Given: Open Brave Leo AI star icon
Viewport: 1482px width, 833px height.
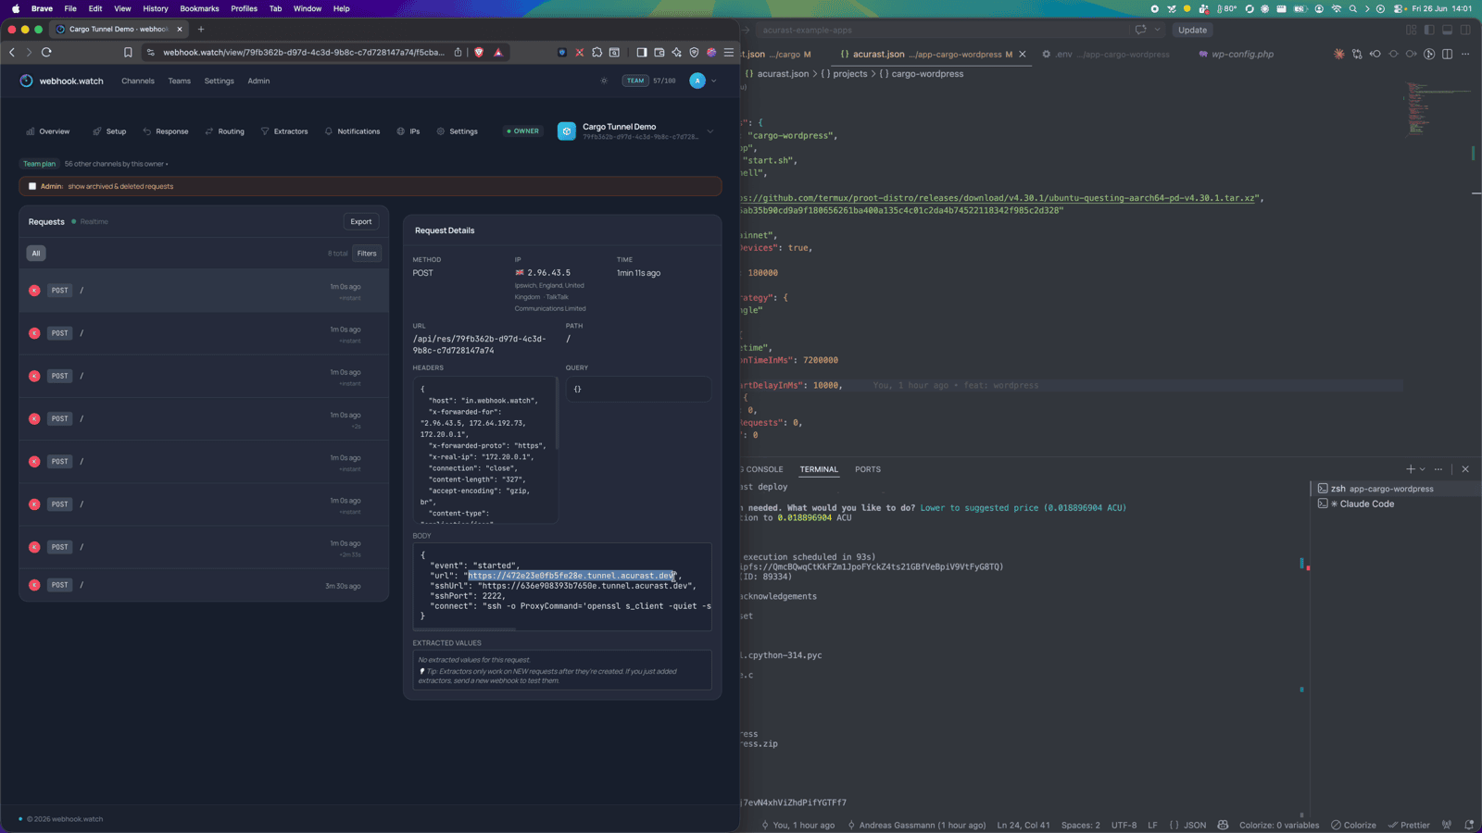Looking at the screenshot, I should [676, 53].
